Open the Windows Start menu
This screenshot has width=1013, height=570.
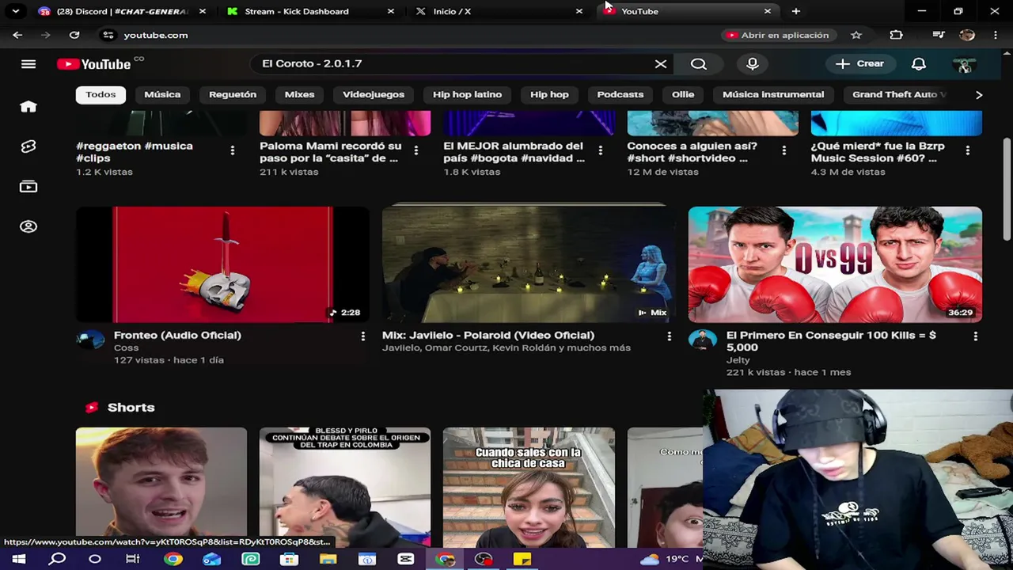tap(19, 559)
